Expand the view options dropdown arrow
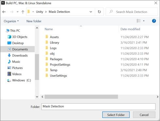The image size is (160, 121). click(144, 21)
